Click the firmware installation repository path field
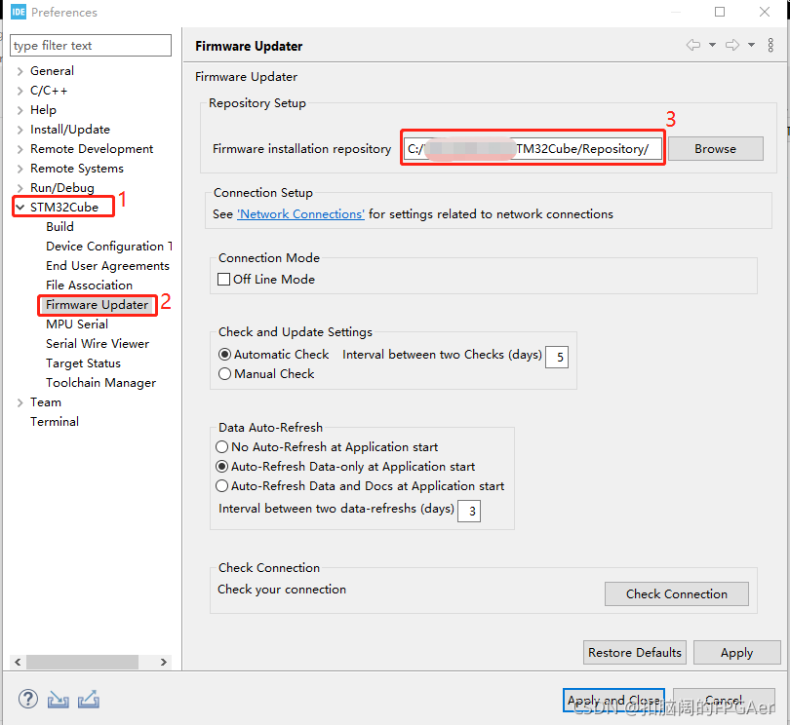The width and height of the screenshot is (790, 725). (x=533, y=148)
